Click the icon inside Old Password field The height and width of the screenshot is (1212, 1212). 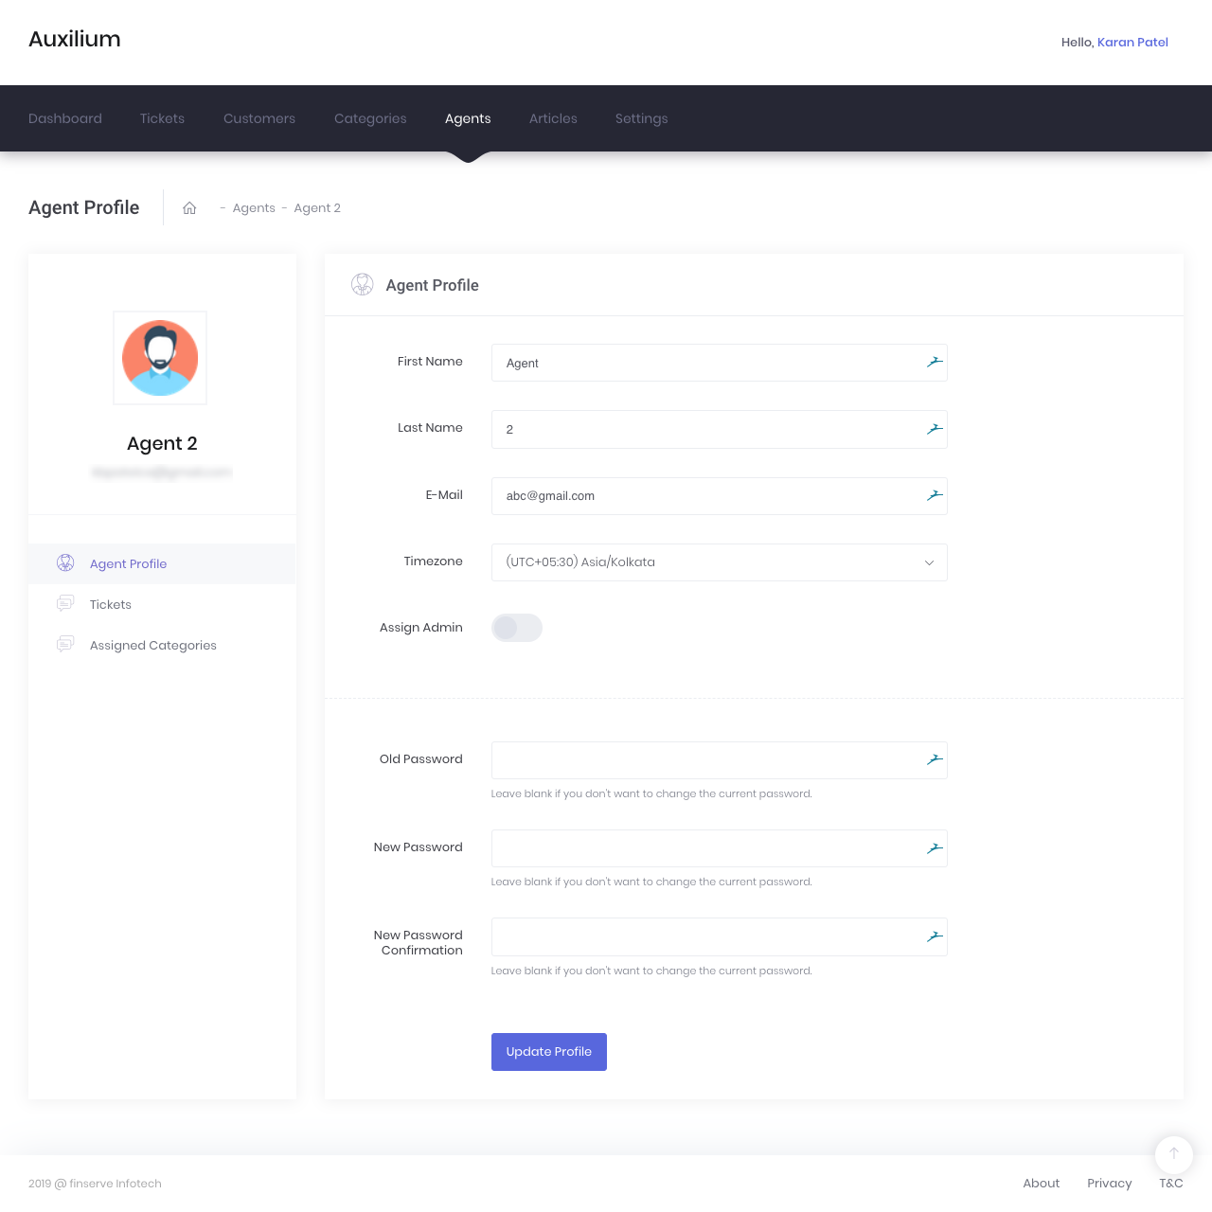tap(935, 759)
